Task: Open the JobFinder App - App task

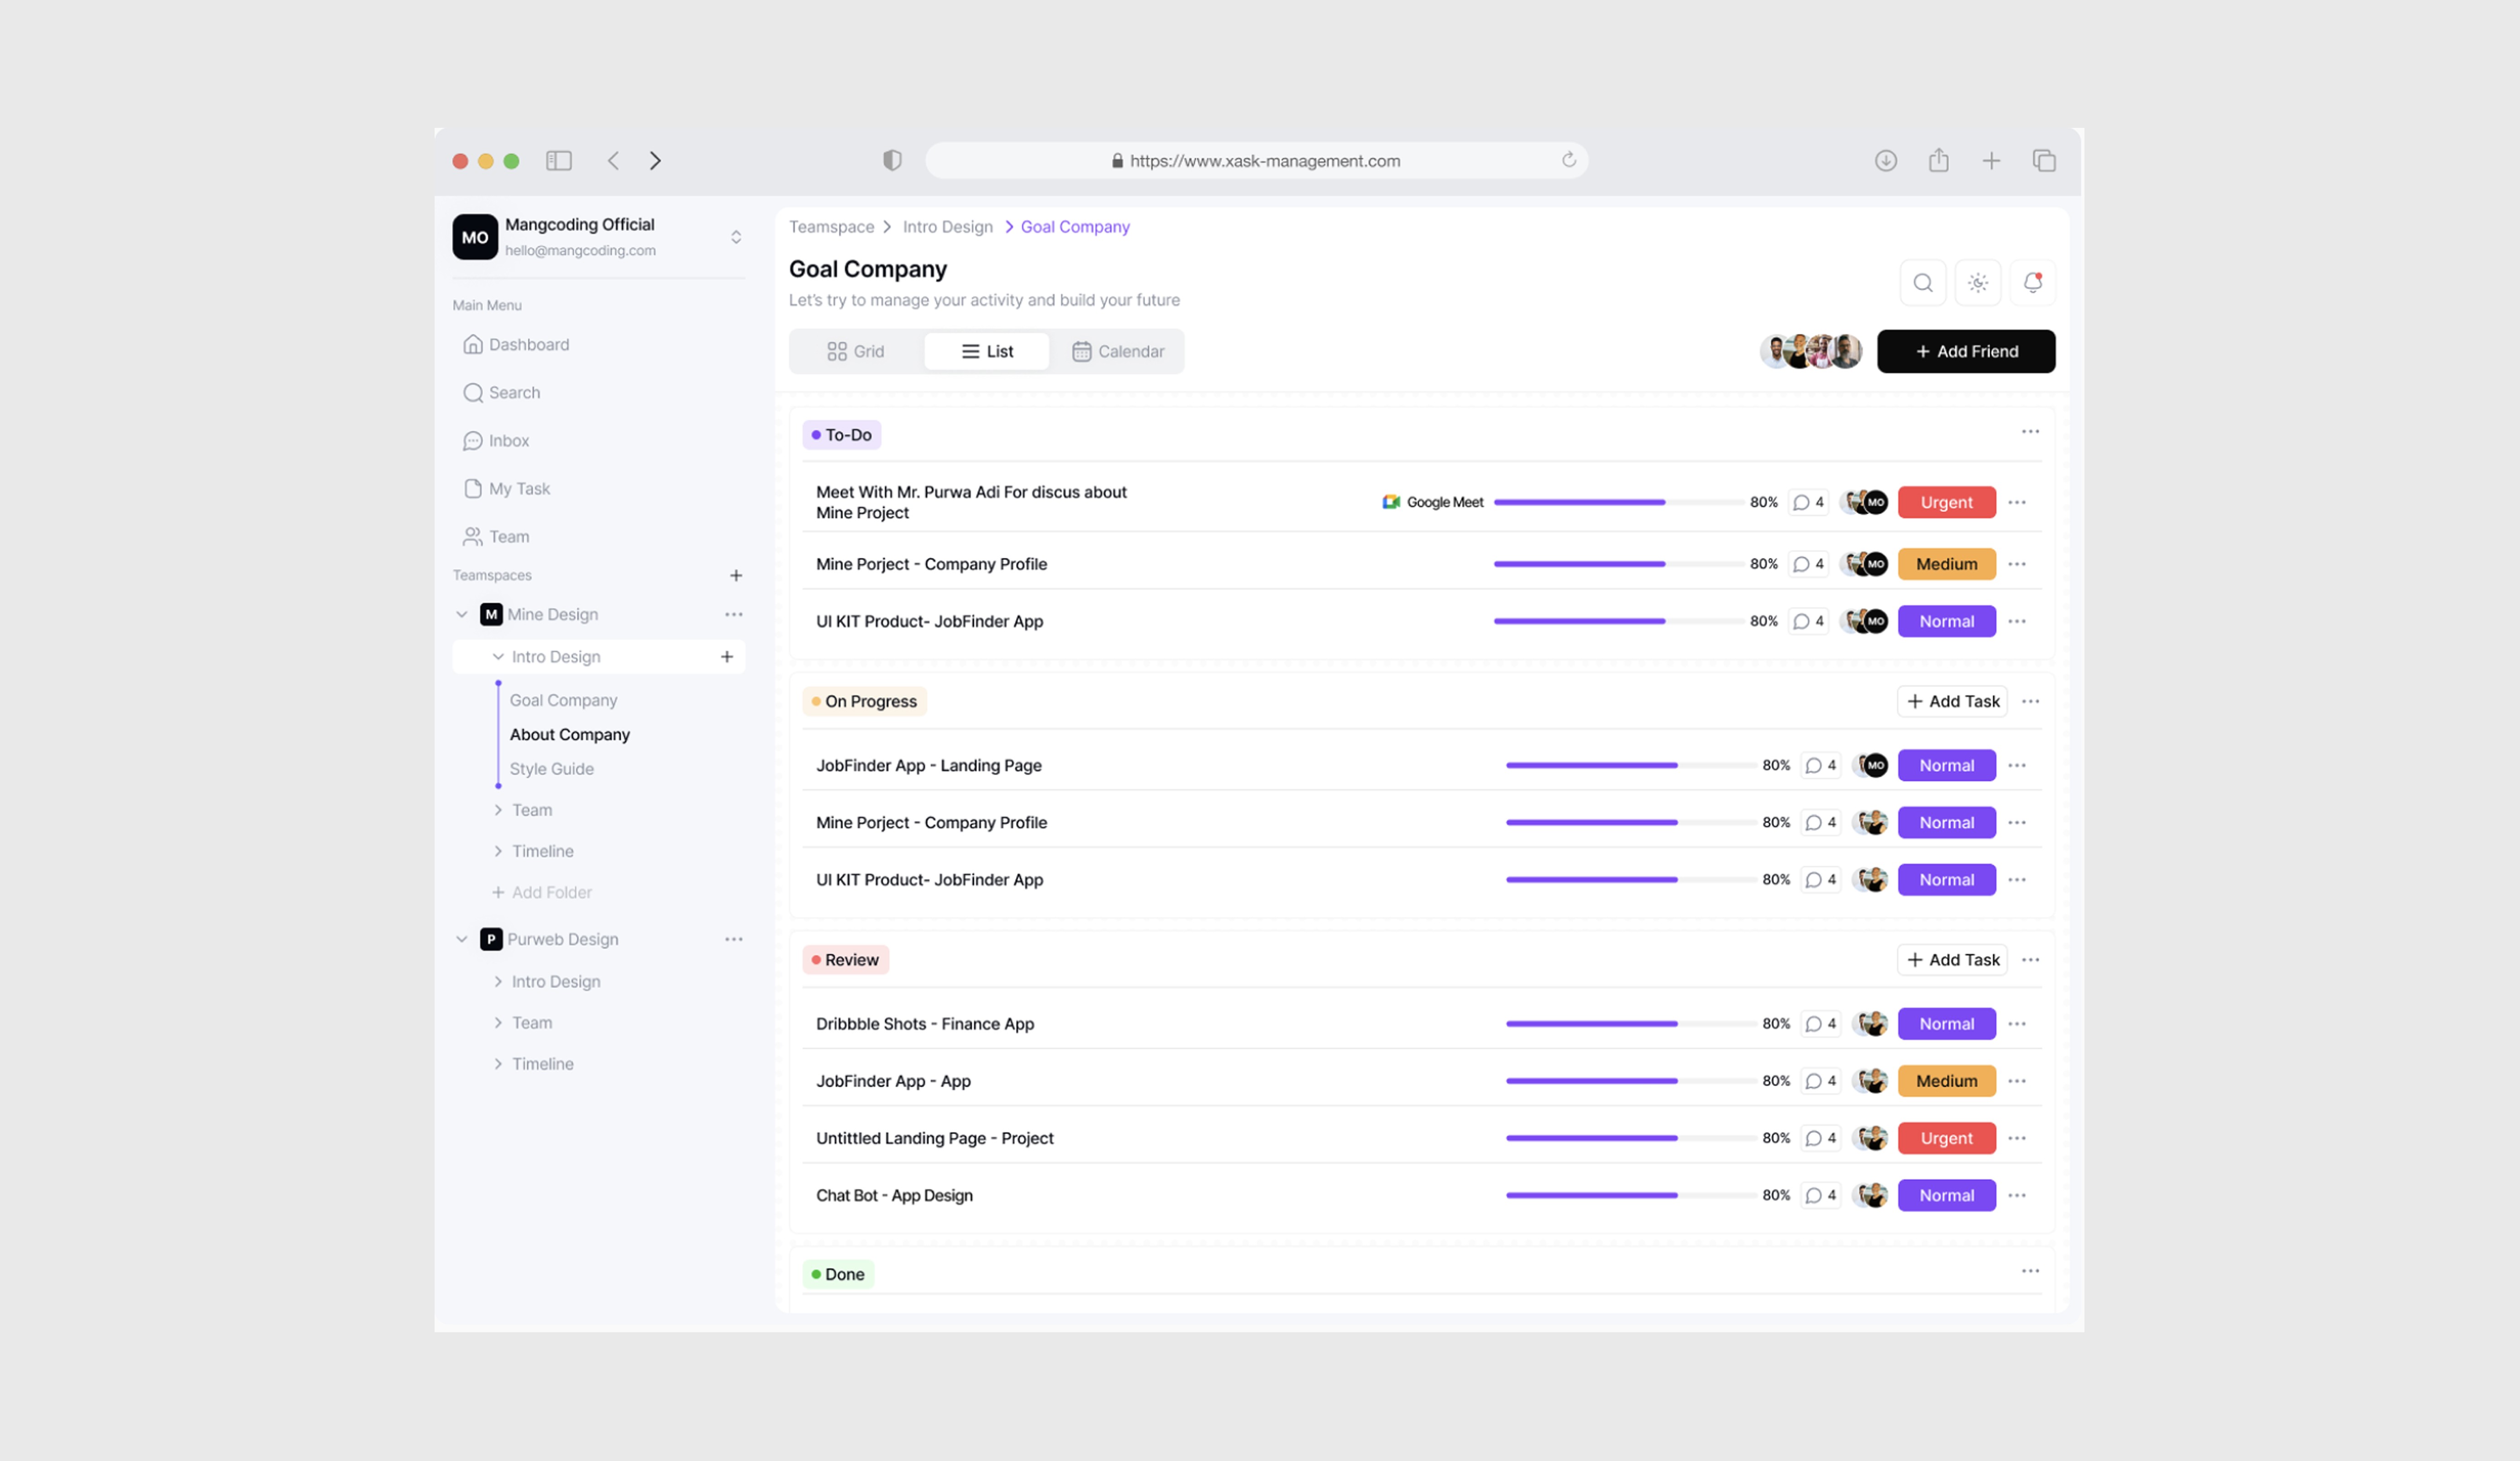Action: coord(893,1081)
